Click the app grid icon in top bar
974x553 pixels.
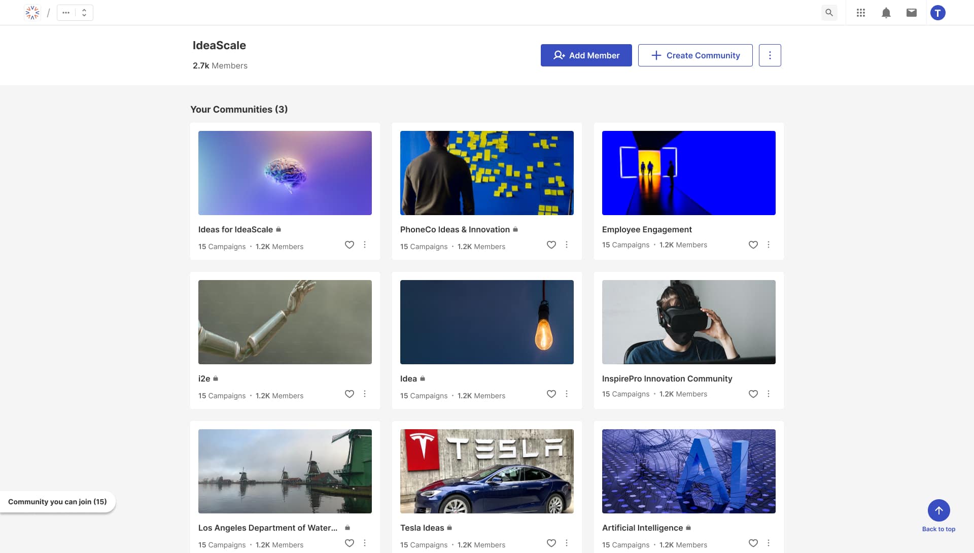tap(860, 12)
